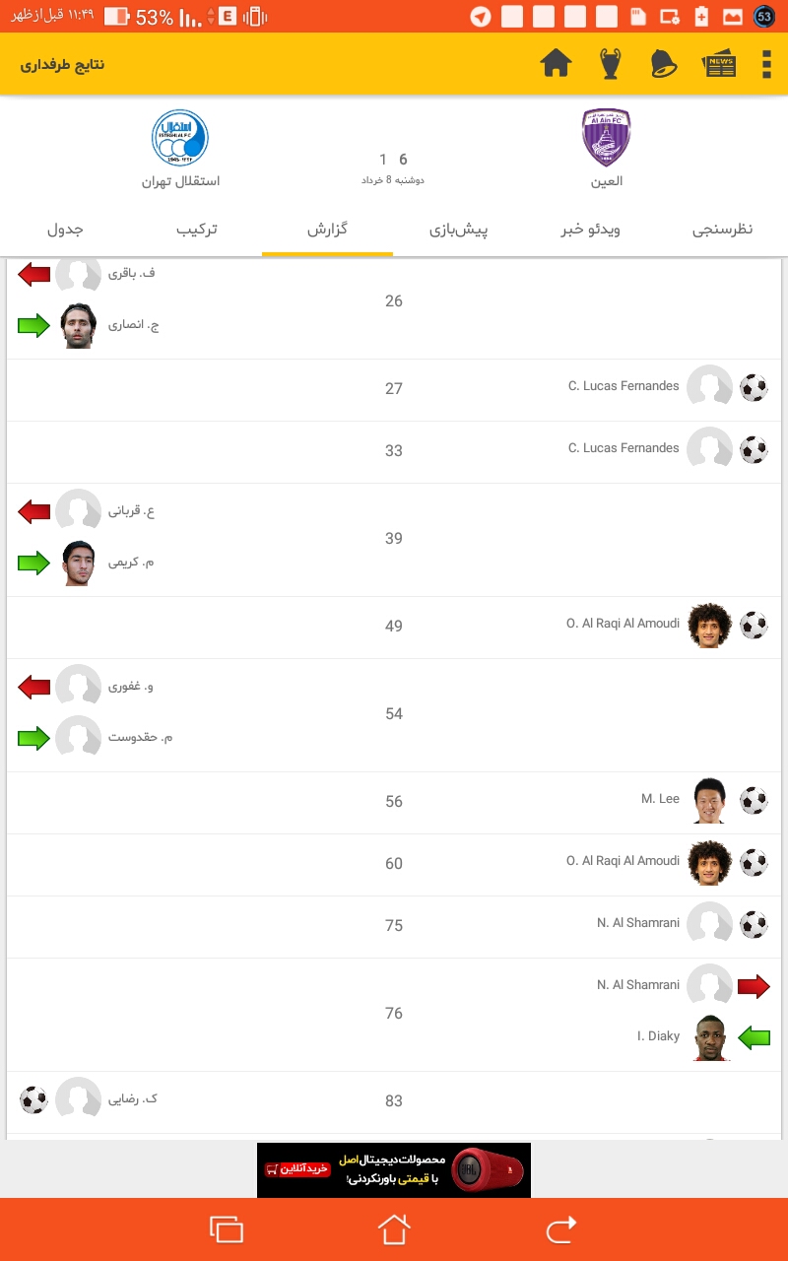Tap goal ball icon at minute 83
Viewport: 788px width, 1261px height.
coord(33,1099)
